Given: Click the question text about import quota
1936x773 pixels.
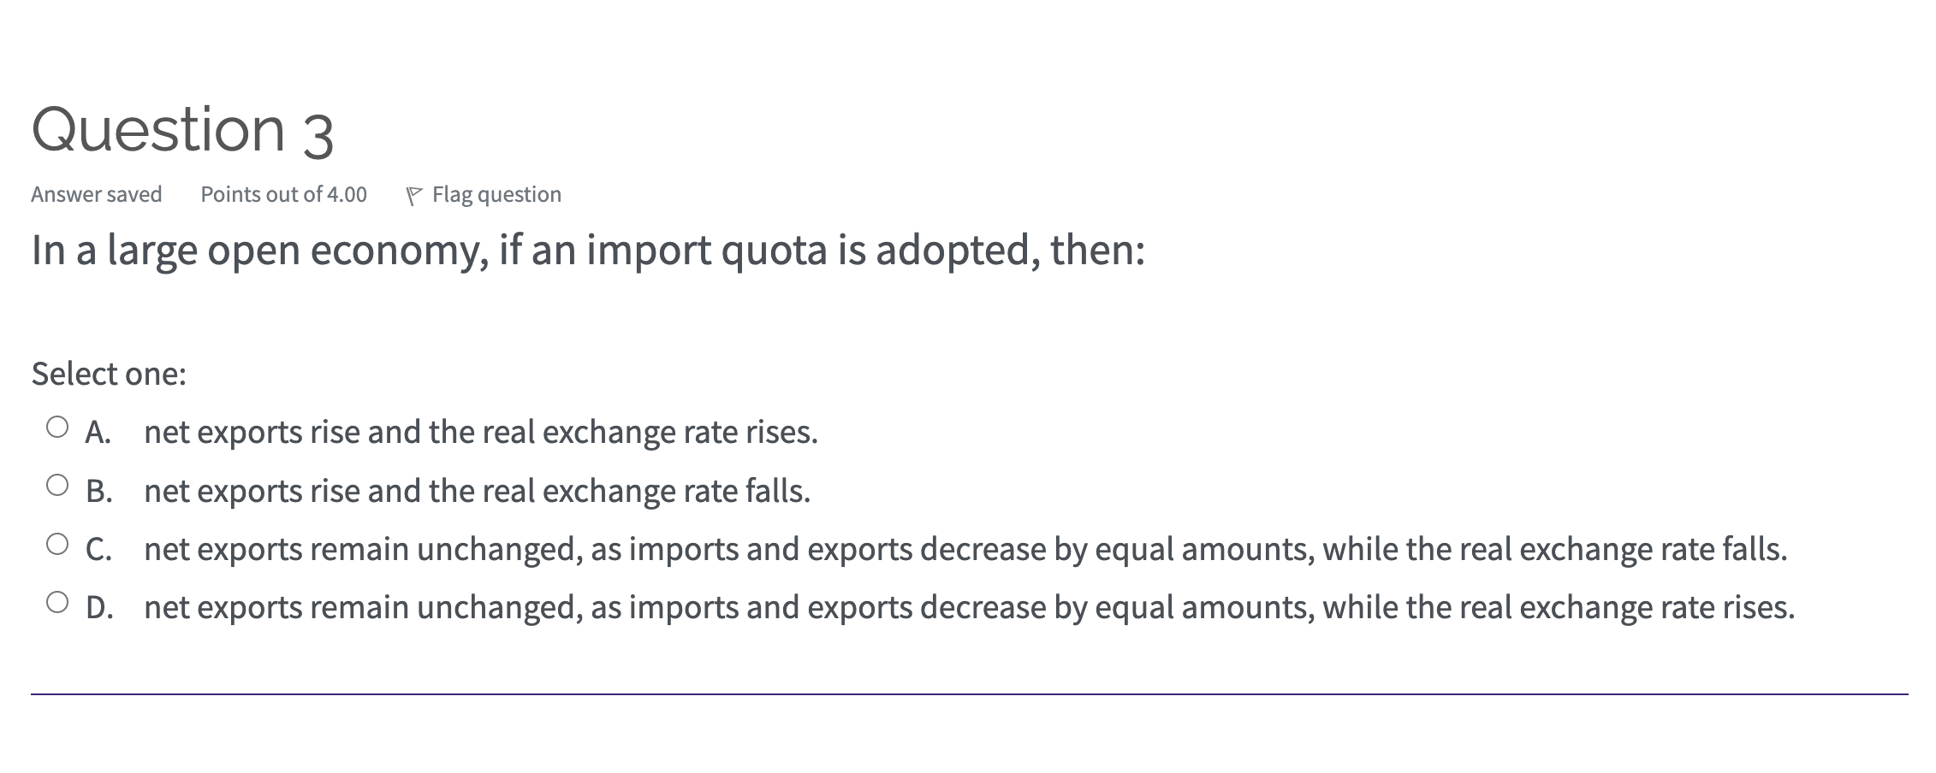Looking at the screenshot, I should pyautogui.click(x=588, y=250).
